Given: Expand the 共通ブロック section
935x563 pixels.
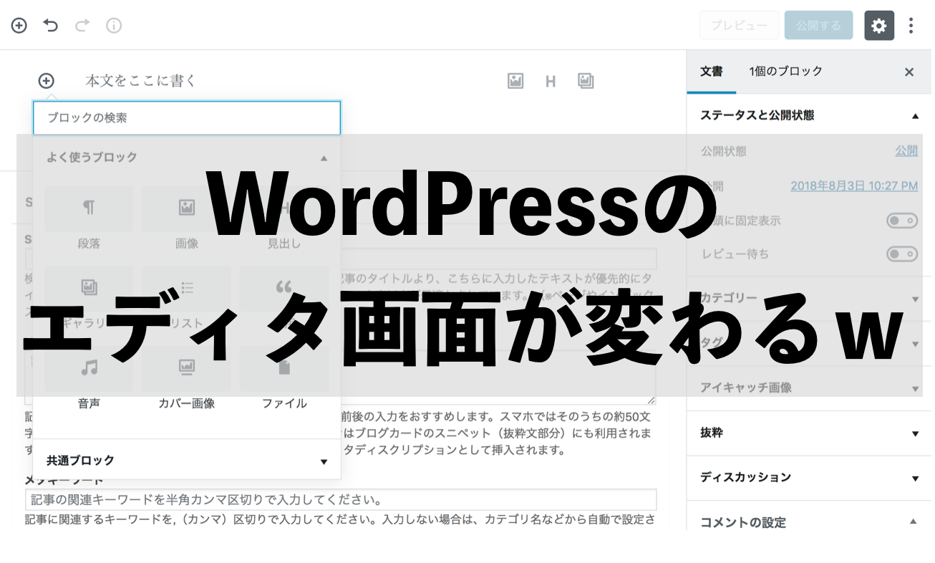Looking at the screenshot, I should tap(187, 461).
